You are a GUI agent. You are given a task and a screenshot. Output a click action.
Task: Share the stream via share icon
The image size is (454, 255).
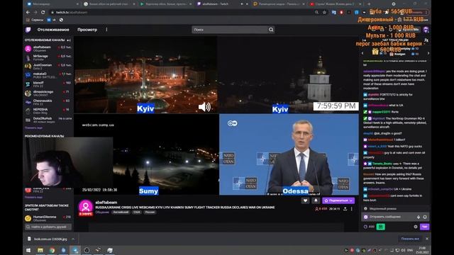click(345, 209)
